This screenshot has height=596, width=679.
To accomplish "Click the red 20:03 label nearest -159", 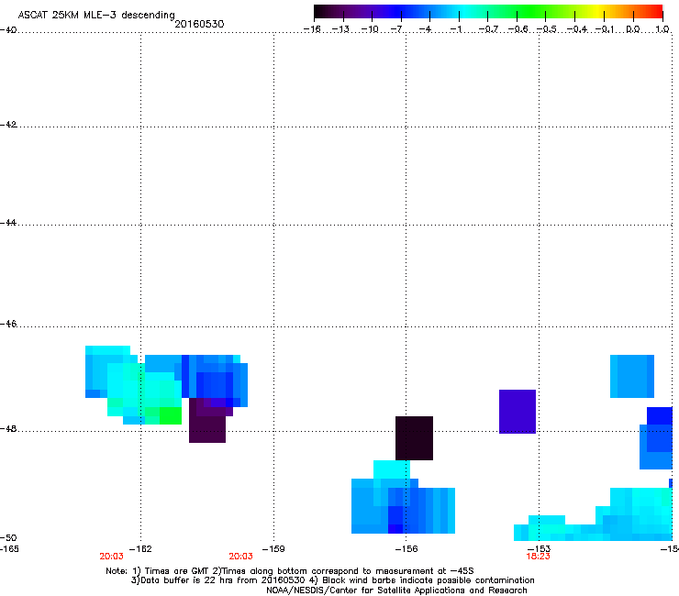I will click(240, 557).
